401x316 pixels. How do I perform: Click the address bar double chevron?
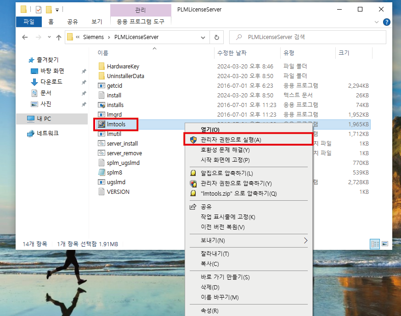(78, 37)
